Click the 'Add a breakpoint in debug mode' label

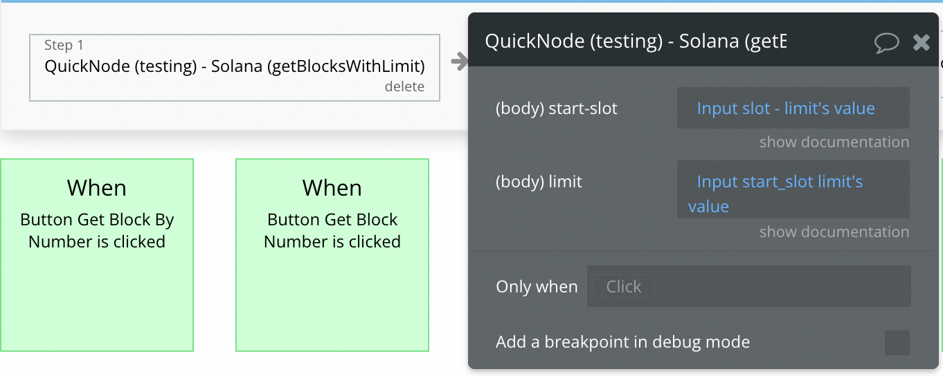click(x=623, y=342)
